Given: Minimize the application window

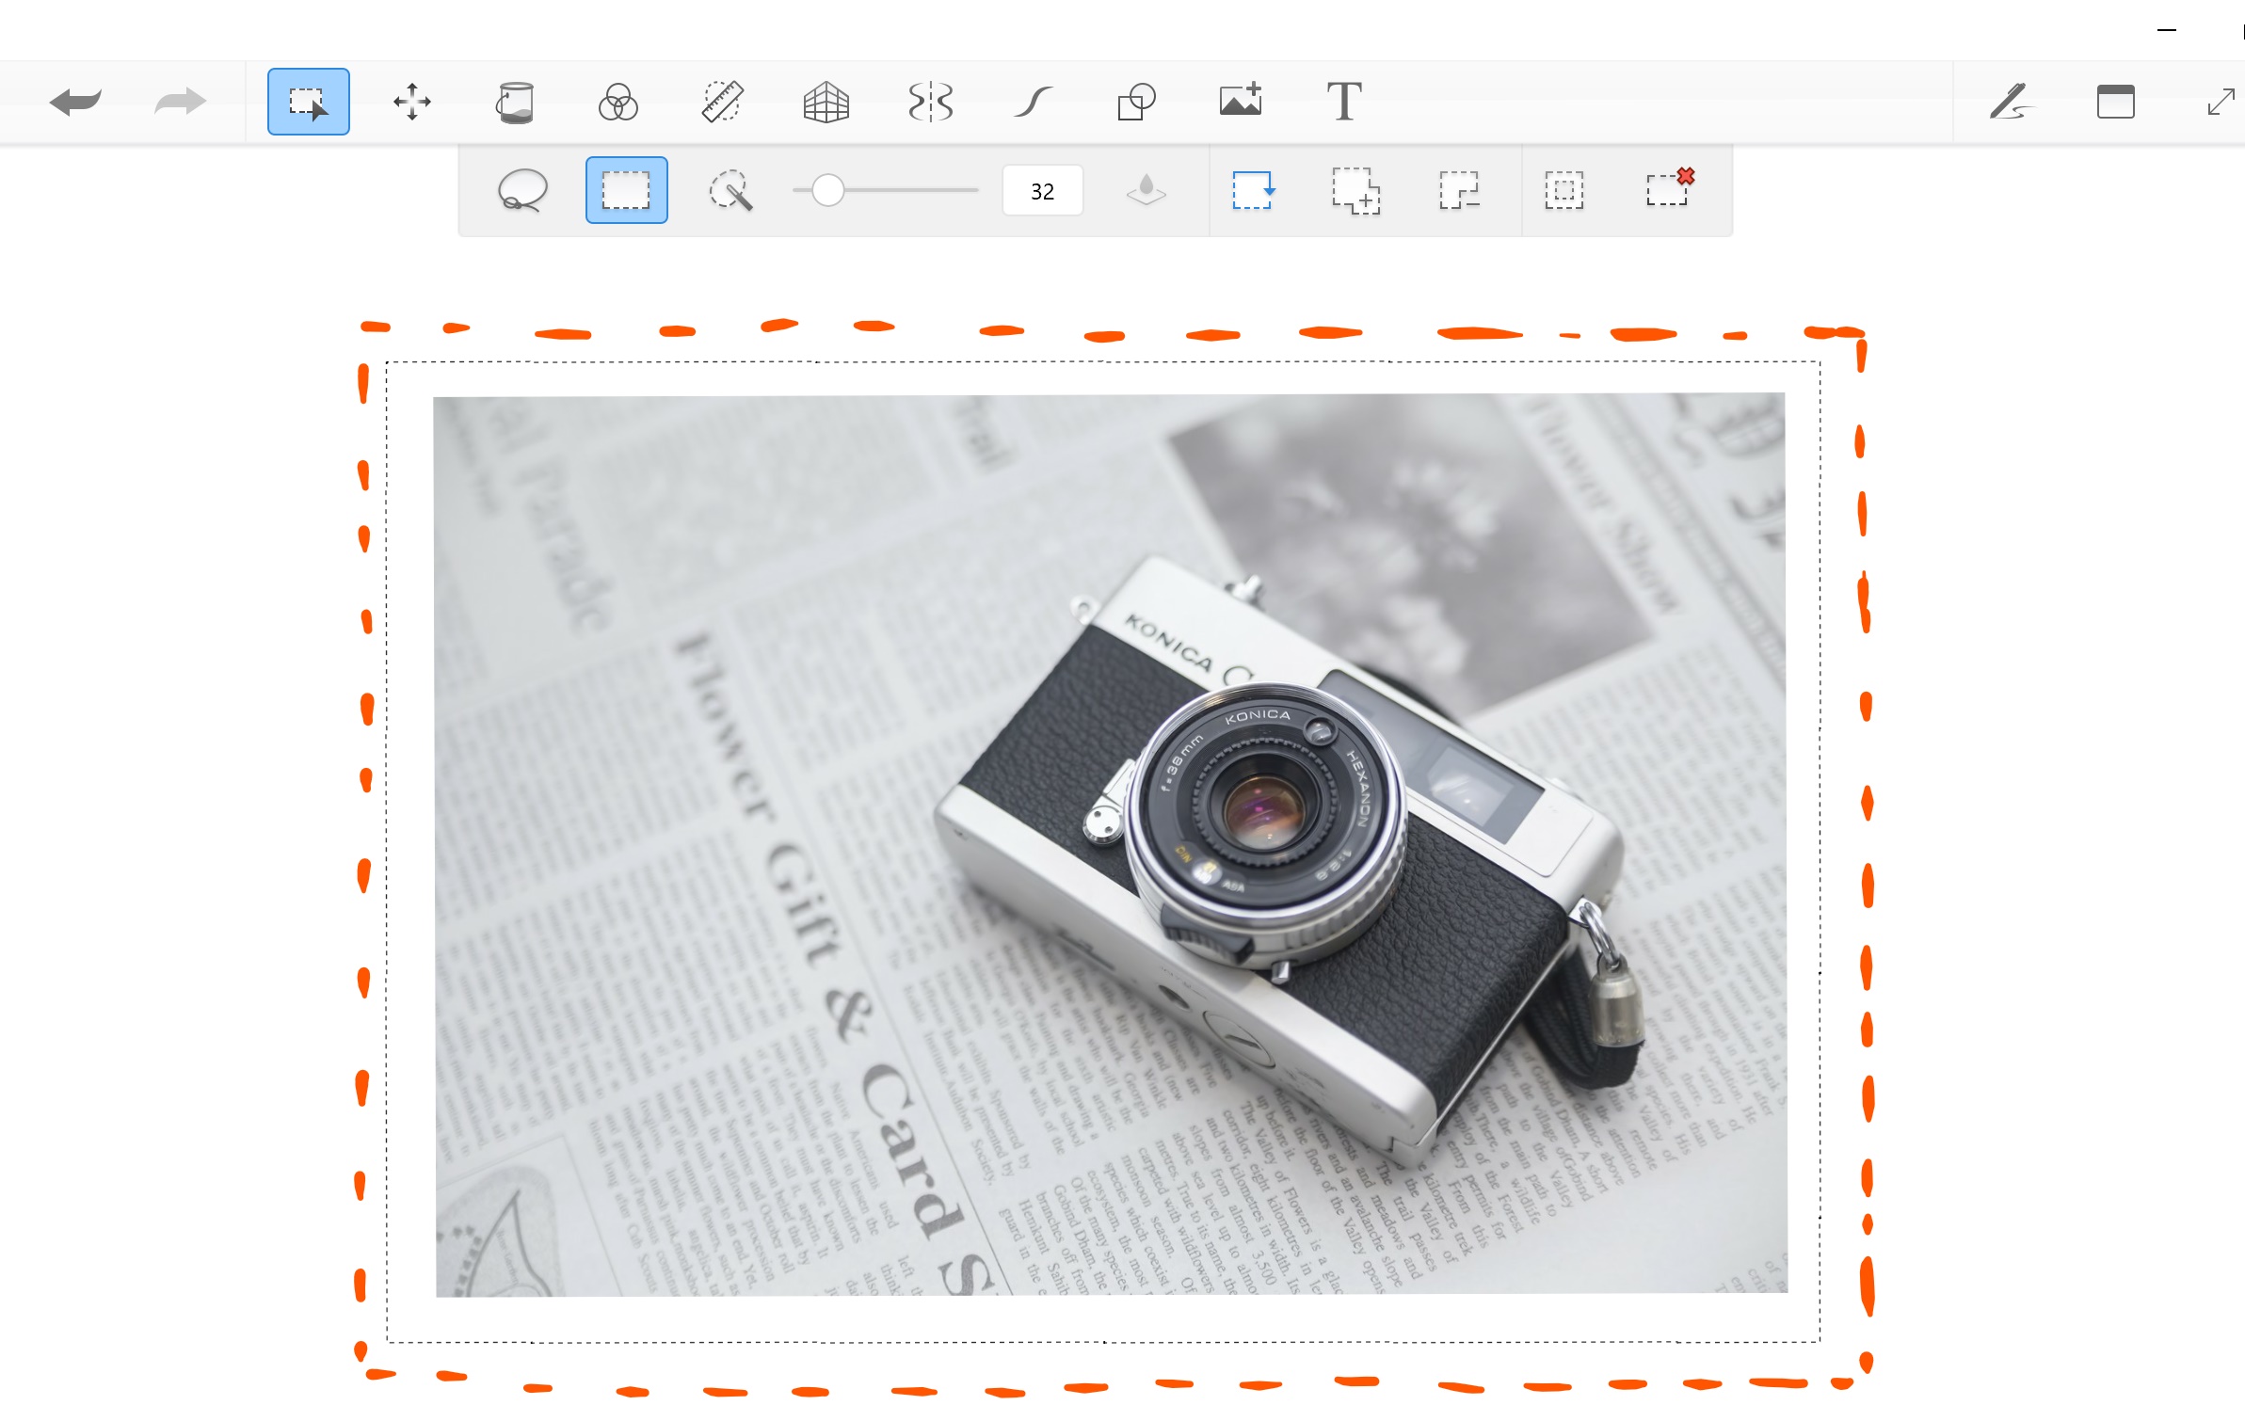Looking at the screenshot, I should point(2166,30).
